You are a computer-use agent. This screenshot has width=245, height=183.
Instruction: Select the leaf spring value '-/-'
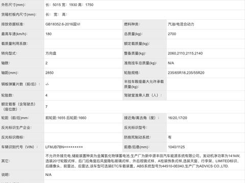[x=47, y=84]
